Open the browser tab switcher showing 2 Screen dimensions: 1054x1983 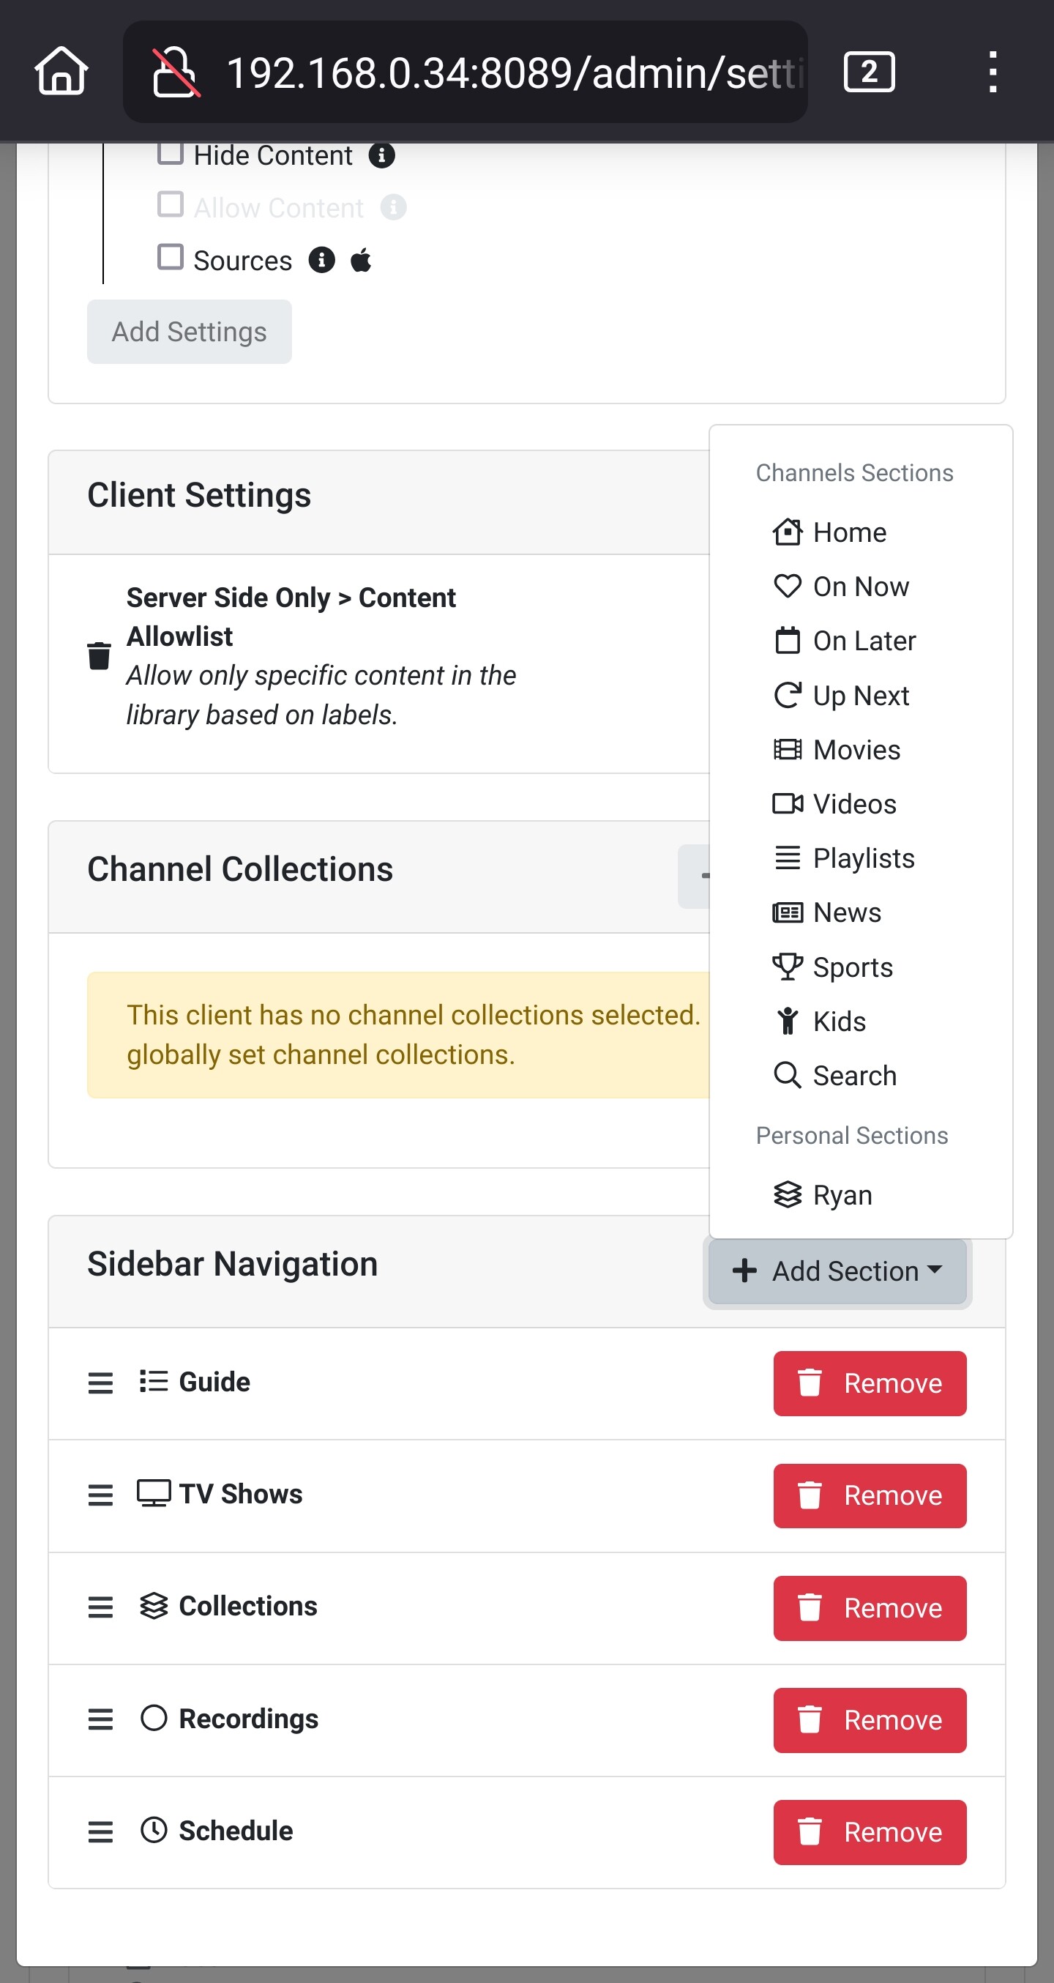(869, 72)
